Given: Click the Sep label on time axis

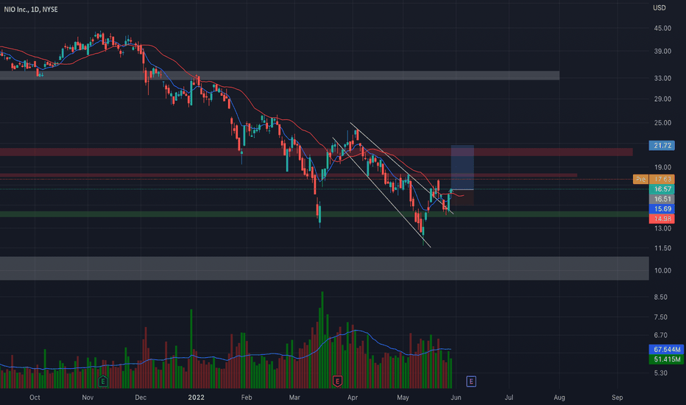Looking at the screenshot, I should 617,398.
